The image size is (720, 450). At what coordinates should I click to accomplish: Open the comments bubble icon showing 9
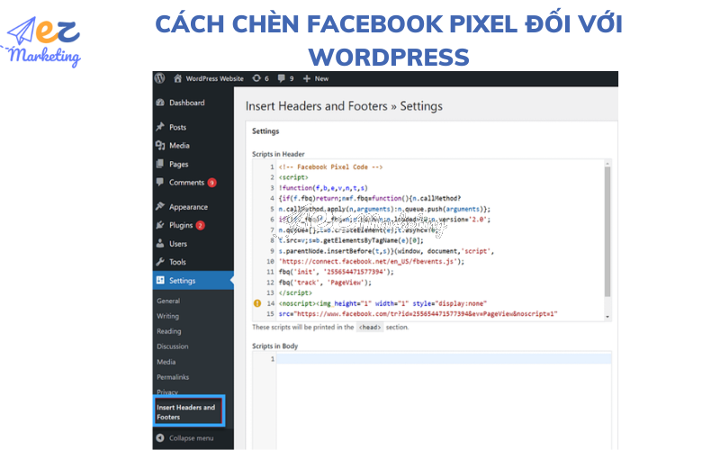click(x=281, y=78)
